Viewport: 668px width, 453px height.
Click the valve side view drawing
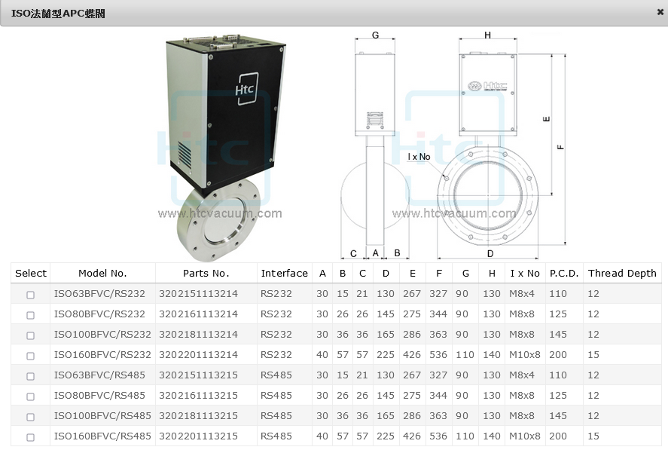tap(375, 143)
